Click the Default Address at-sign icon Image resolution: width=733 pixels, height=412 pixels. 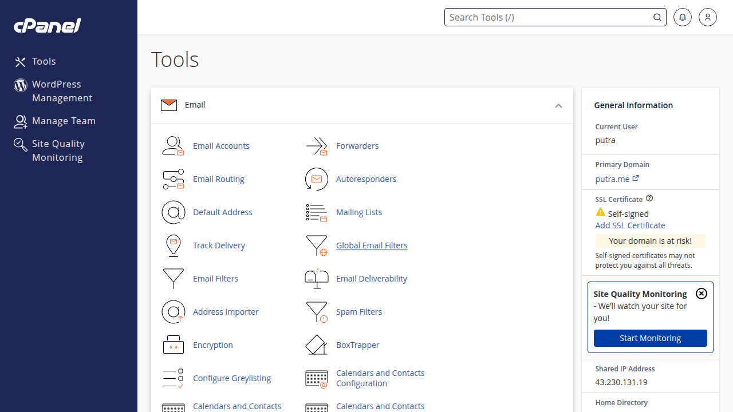point(173,212)
